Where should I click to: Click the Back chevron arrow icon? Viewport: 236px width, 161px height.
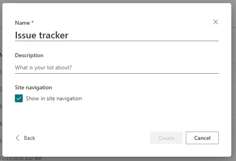pos(18,138)
